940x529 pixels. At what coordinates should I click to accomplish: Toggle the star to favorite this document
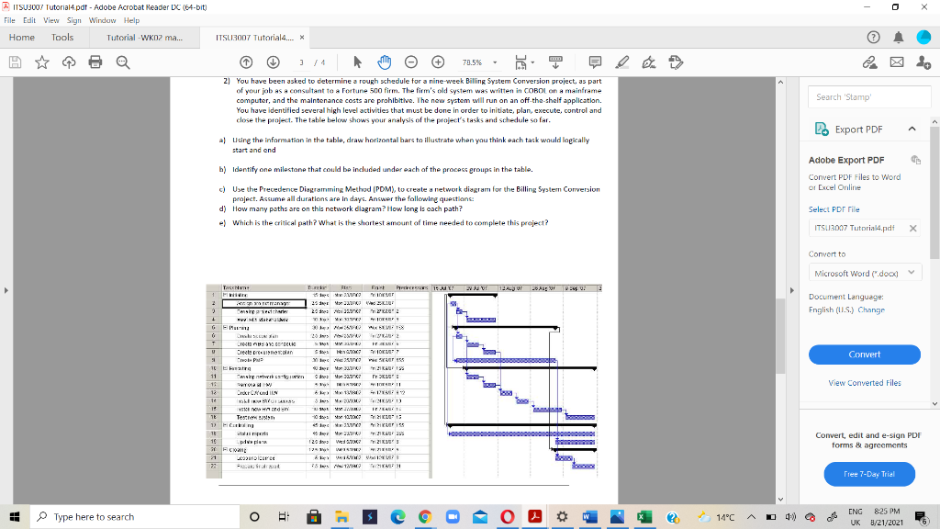[x=40, y=62]
